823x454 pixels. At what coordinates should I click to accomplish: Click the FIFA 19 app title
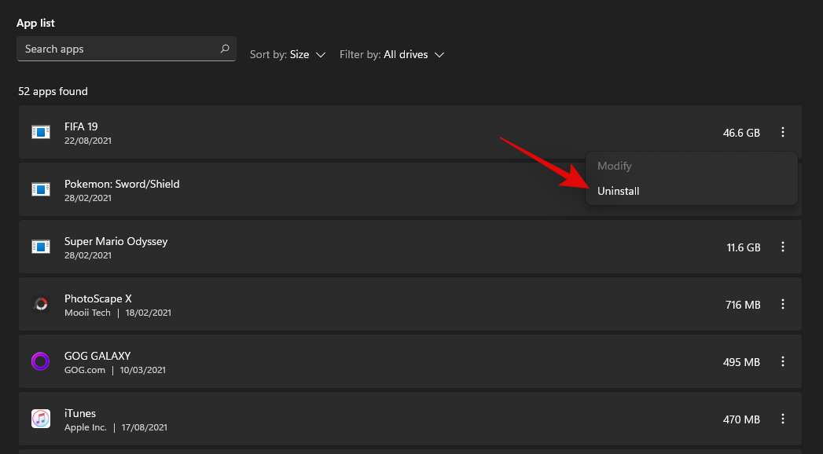[x=81, y=126]
